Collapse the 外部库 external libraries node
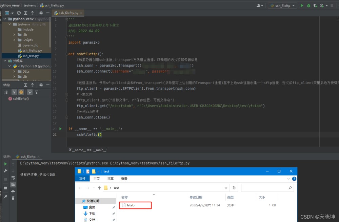 click(5, 61)
